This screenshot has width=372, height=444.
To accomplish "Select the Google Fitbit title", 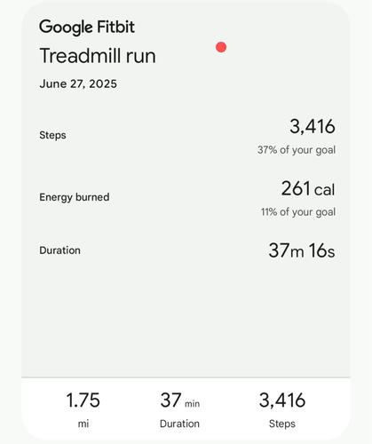I will pyautogui.click(x=87, y=28).
